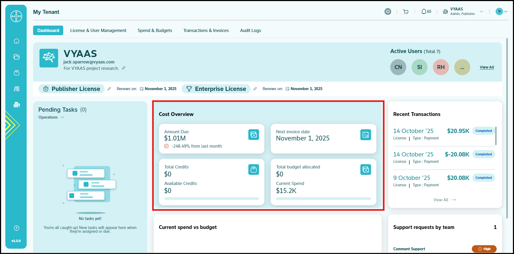Screen dimensions: 514x254
Task: Click View All link for Active Users
Action: (x=487, y=67)
